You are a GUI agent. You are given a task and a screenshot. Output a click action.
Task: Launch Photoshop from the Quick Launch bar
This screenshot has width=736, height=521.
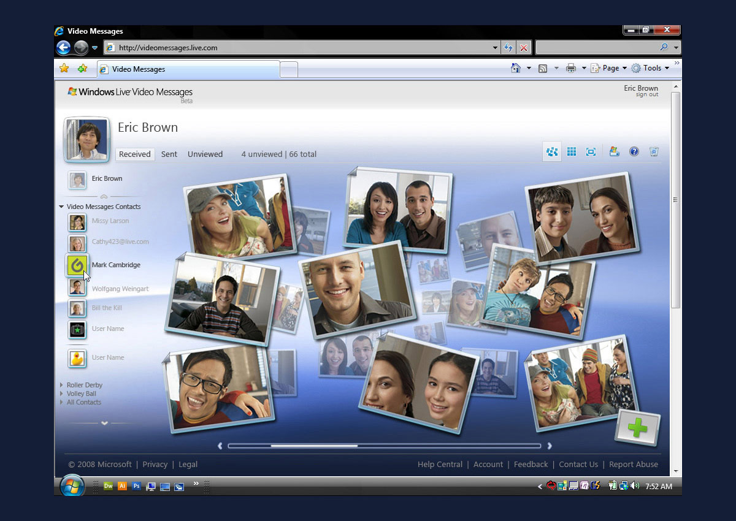[136, 486]
